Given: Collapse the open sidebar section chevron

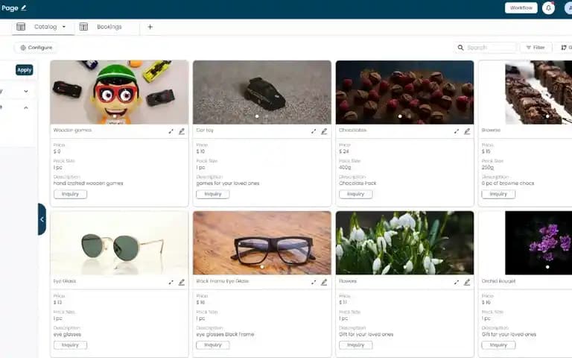Looking at the screenshot, I should [x=26, y=107].
